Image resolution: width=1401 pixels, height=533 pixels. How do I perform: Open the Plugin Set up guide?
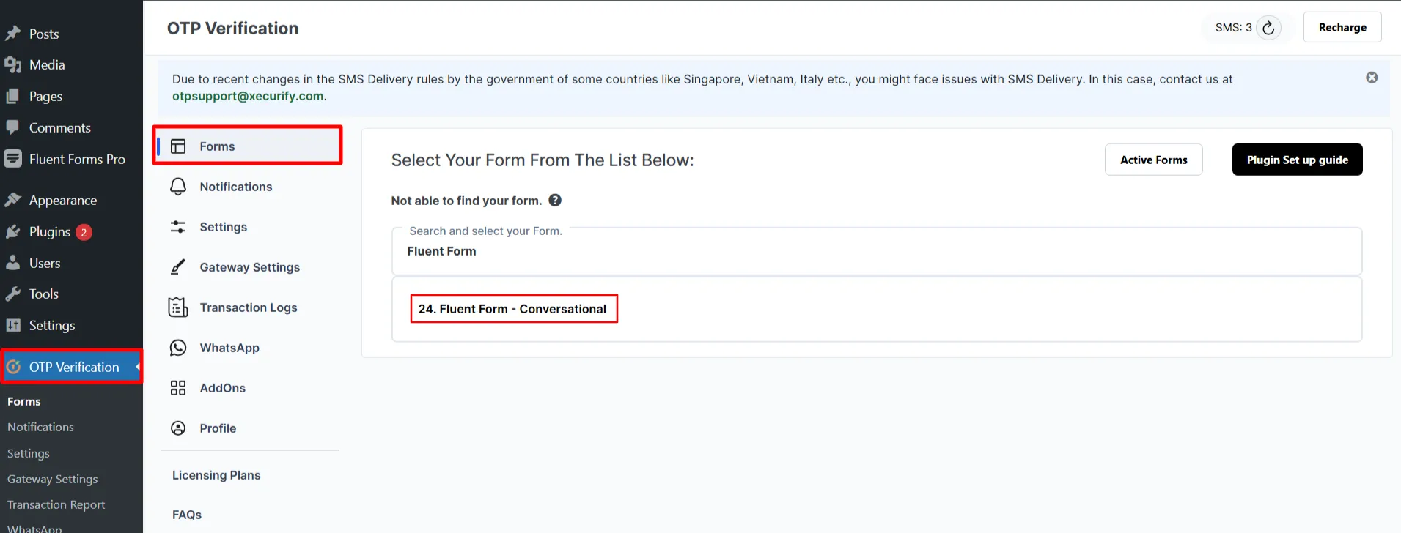[1297, 160]
